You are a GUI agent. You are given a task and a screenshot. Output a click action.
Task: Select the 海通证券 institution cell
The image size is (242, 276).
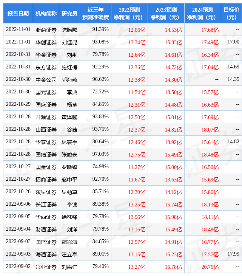coord(46,255)
